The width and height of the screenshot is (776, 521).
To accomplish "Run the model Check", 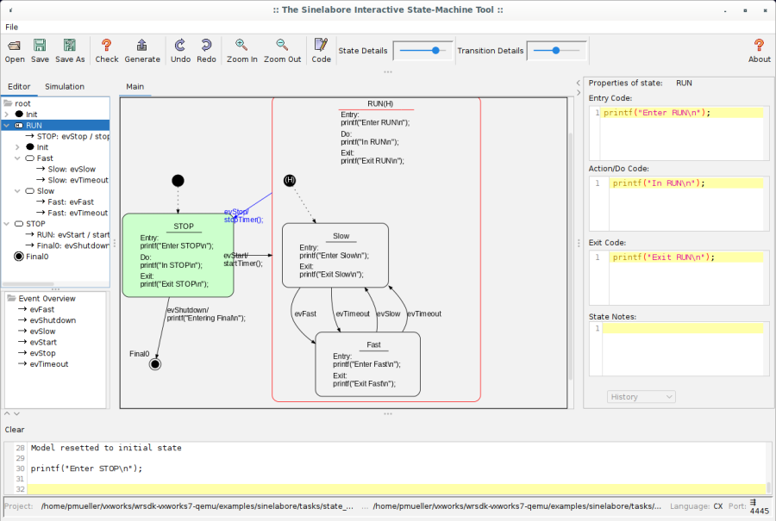I will [x=106, y=50].
